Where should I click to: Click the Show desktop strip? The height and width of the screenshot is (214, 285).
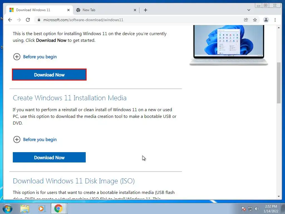283,208
